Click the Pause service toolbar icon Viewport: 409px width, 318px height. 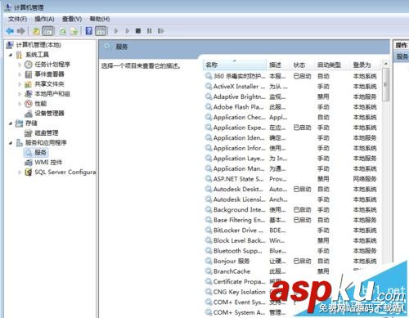[x=150, y=31]
